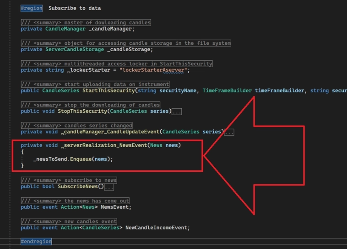Expand summary 'subscribe to news'
The height and width of the screenshot is (249, 347).
coord(69,180)
